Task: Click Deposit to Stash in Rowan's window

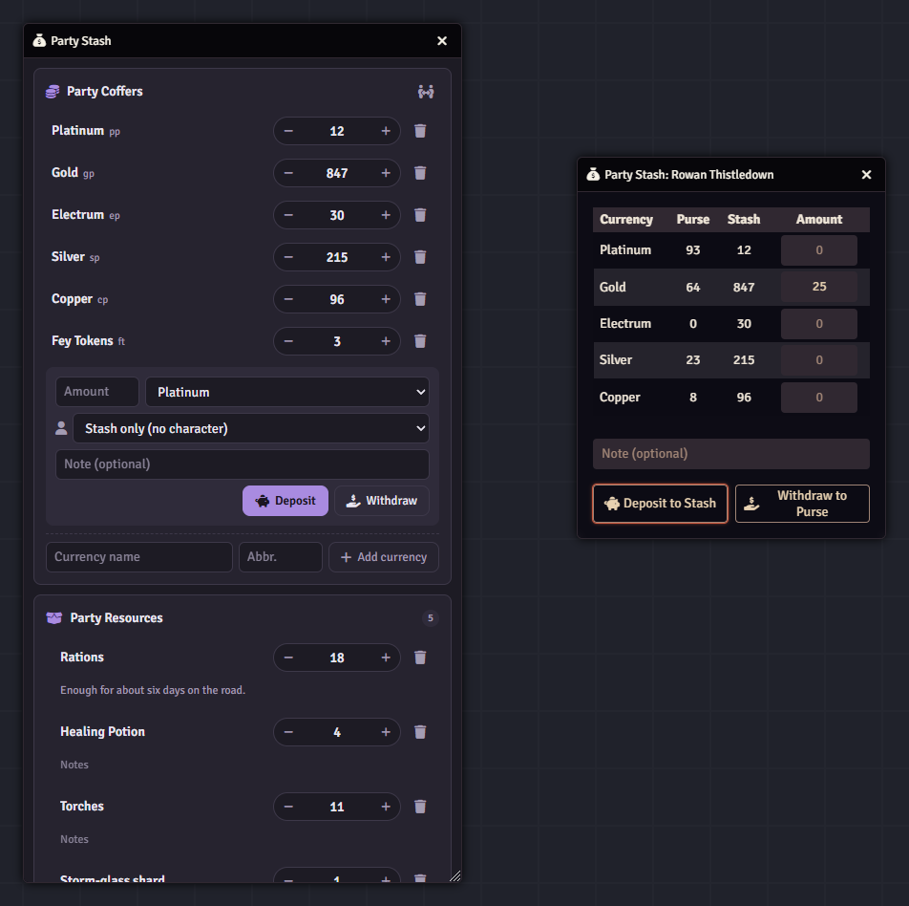Action: coord(660,504)
